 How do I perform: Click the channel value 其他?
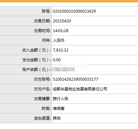tap(57, 118)
